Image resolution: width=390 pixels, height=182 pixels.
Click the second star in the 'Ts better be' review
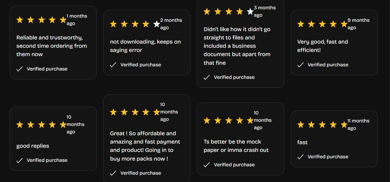click(x=218, y=120)
